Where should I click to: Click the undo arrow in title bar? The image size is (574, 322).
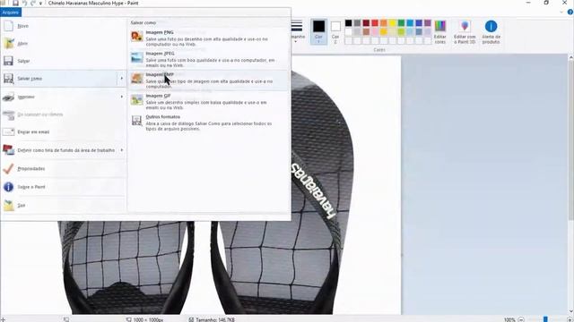coord(24,3)
